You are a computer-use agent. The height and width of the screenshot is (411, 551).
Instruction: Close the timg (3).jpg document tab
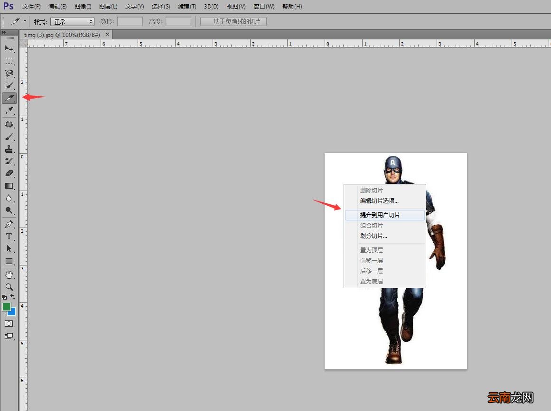(x=107, y=35)
